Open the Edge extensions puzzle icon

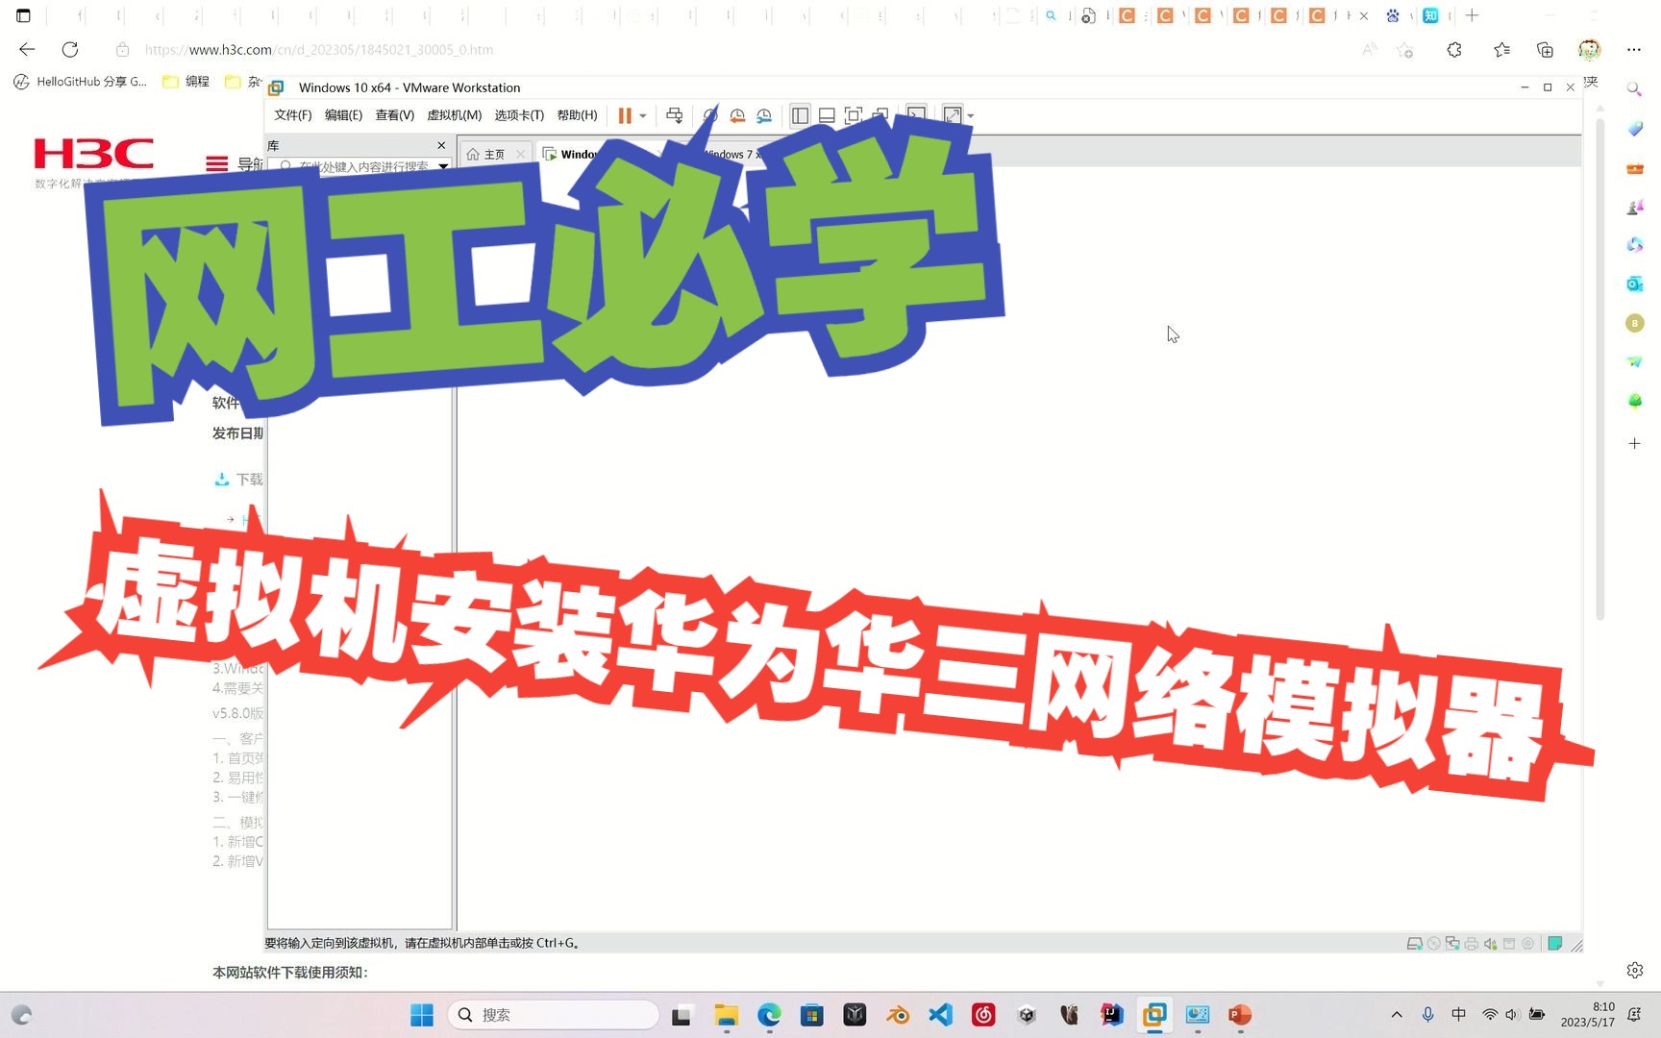click(x=1454, y=50)
